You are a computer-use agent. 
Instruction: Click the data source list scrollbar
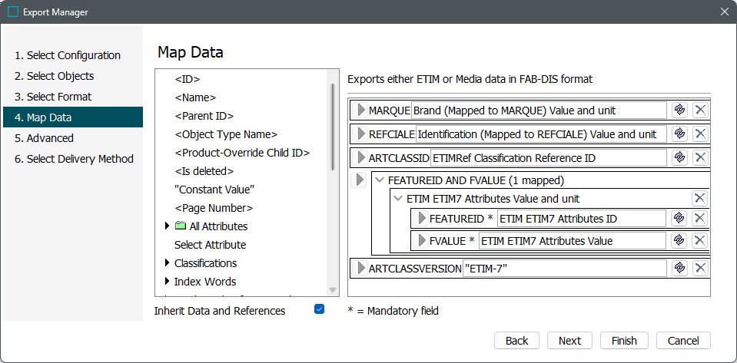coord(333,127)
